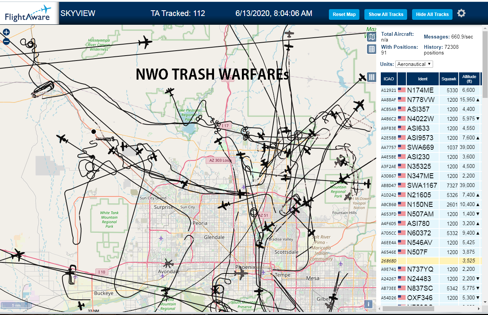Image resolution: width=488 pixels, height=315 pixels.
Task: Zoom in the map with plus button
Action: (6, 32)
